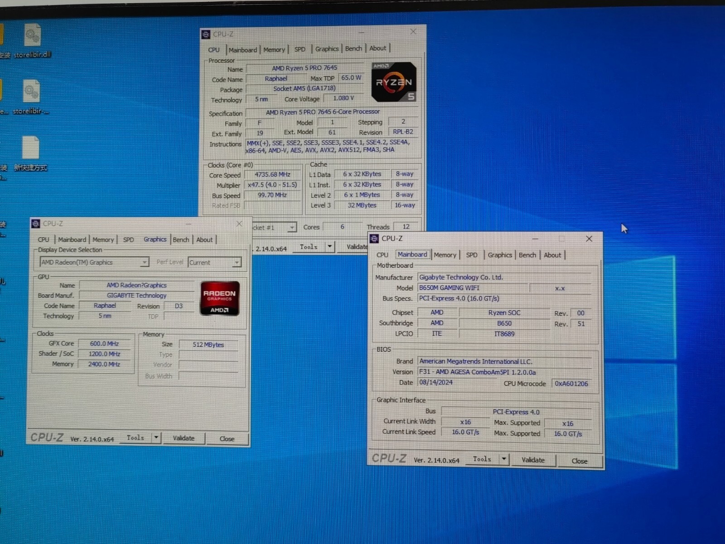This screenshot has height=544, width=725.
Task: Select Memory tab in Mainboard window
Action: [445, 255]
